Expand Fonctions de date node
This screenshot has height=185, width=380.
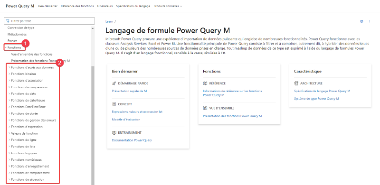tap(23, 94)
